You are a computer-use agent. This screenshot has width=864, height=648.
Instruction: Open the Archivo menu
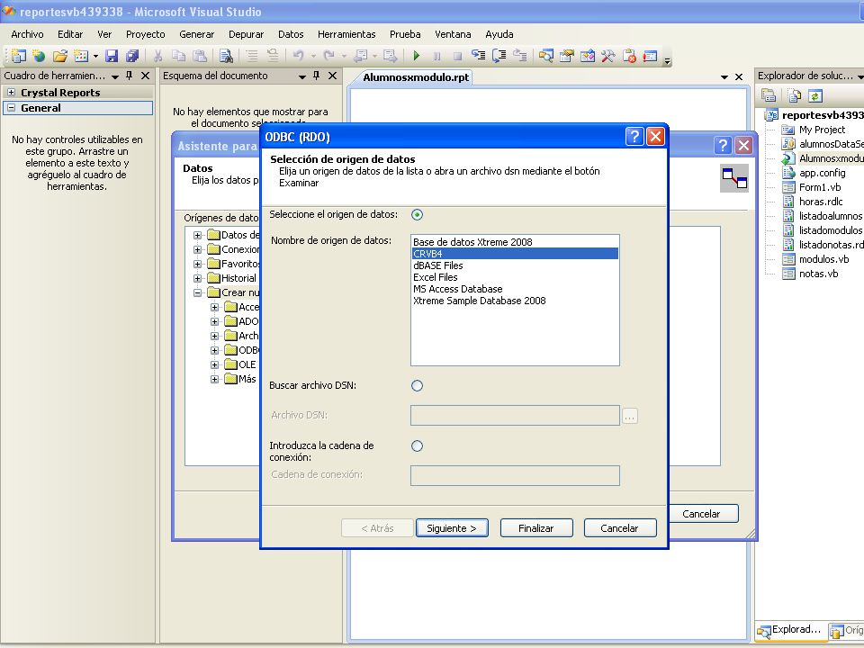(27, 34)
